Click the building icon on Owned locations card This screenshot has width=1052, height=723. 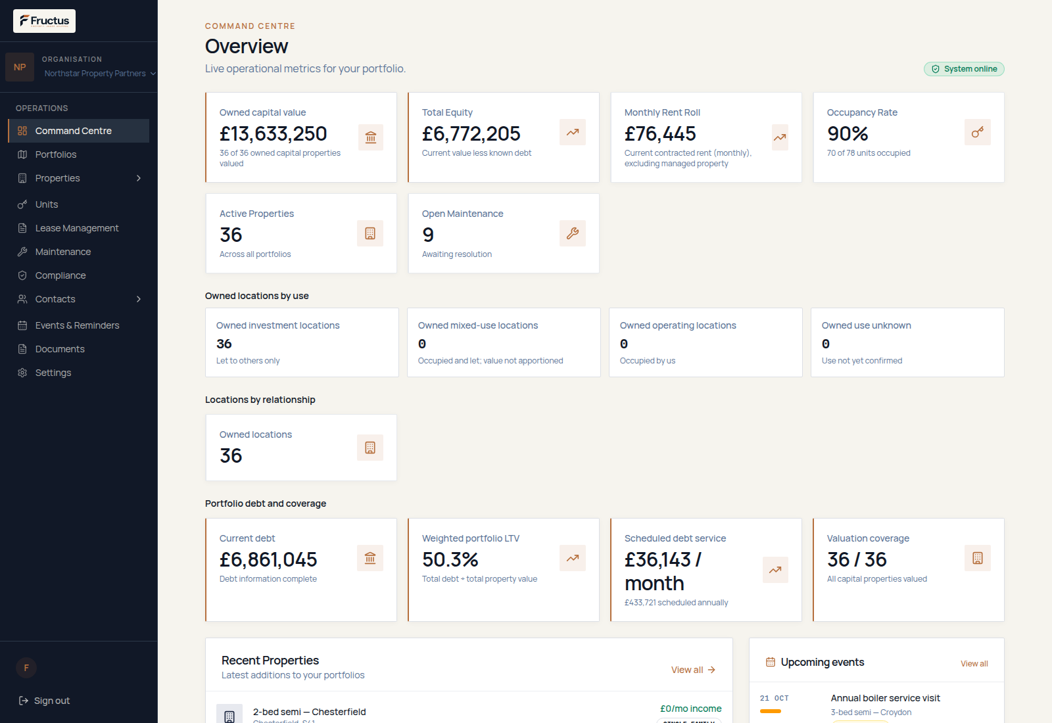(370, 448)
